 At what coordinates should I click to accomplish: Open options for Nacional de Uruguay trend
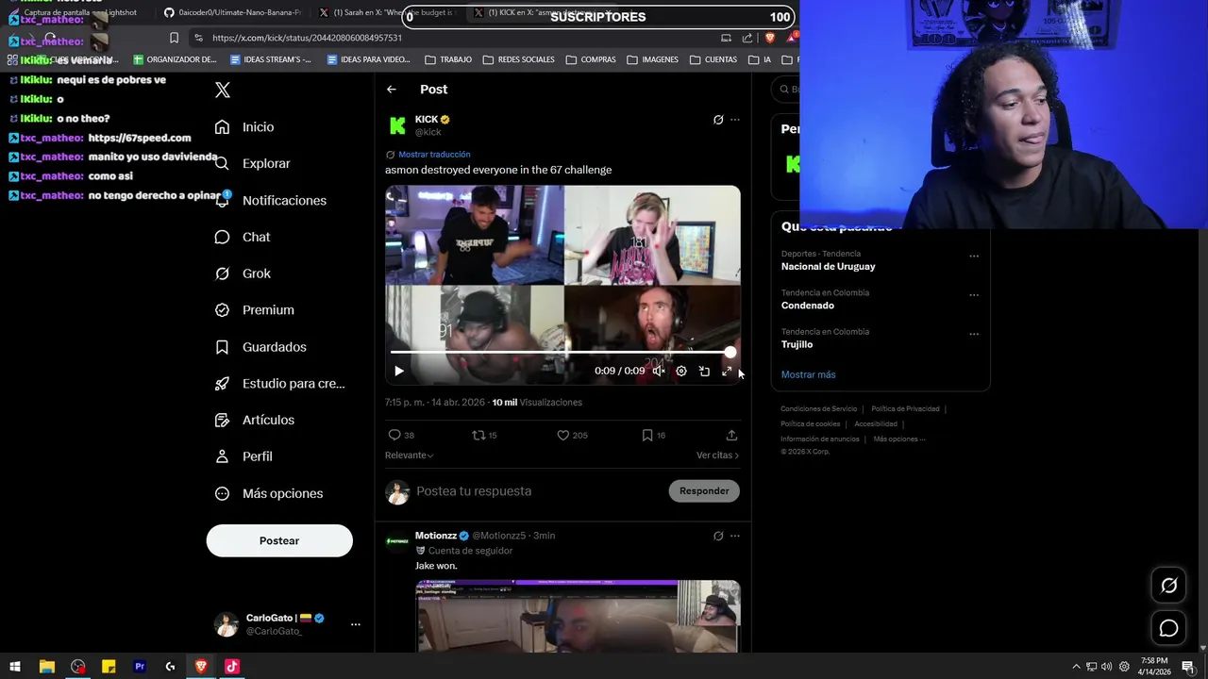[974, 257]
